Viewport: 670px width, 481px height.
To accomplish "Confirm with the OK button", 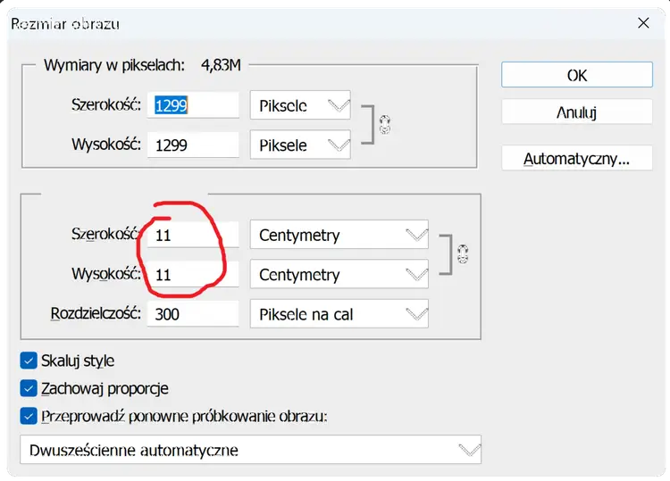I will (577, 75).
